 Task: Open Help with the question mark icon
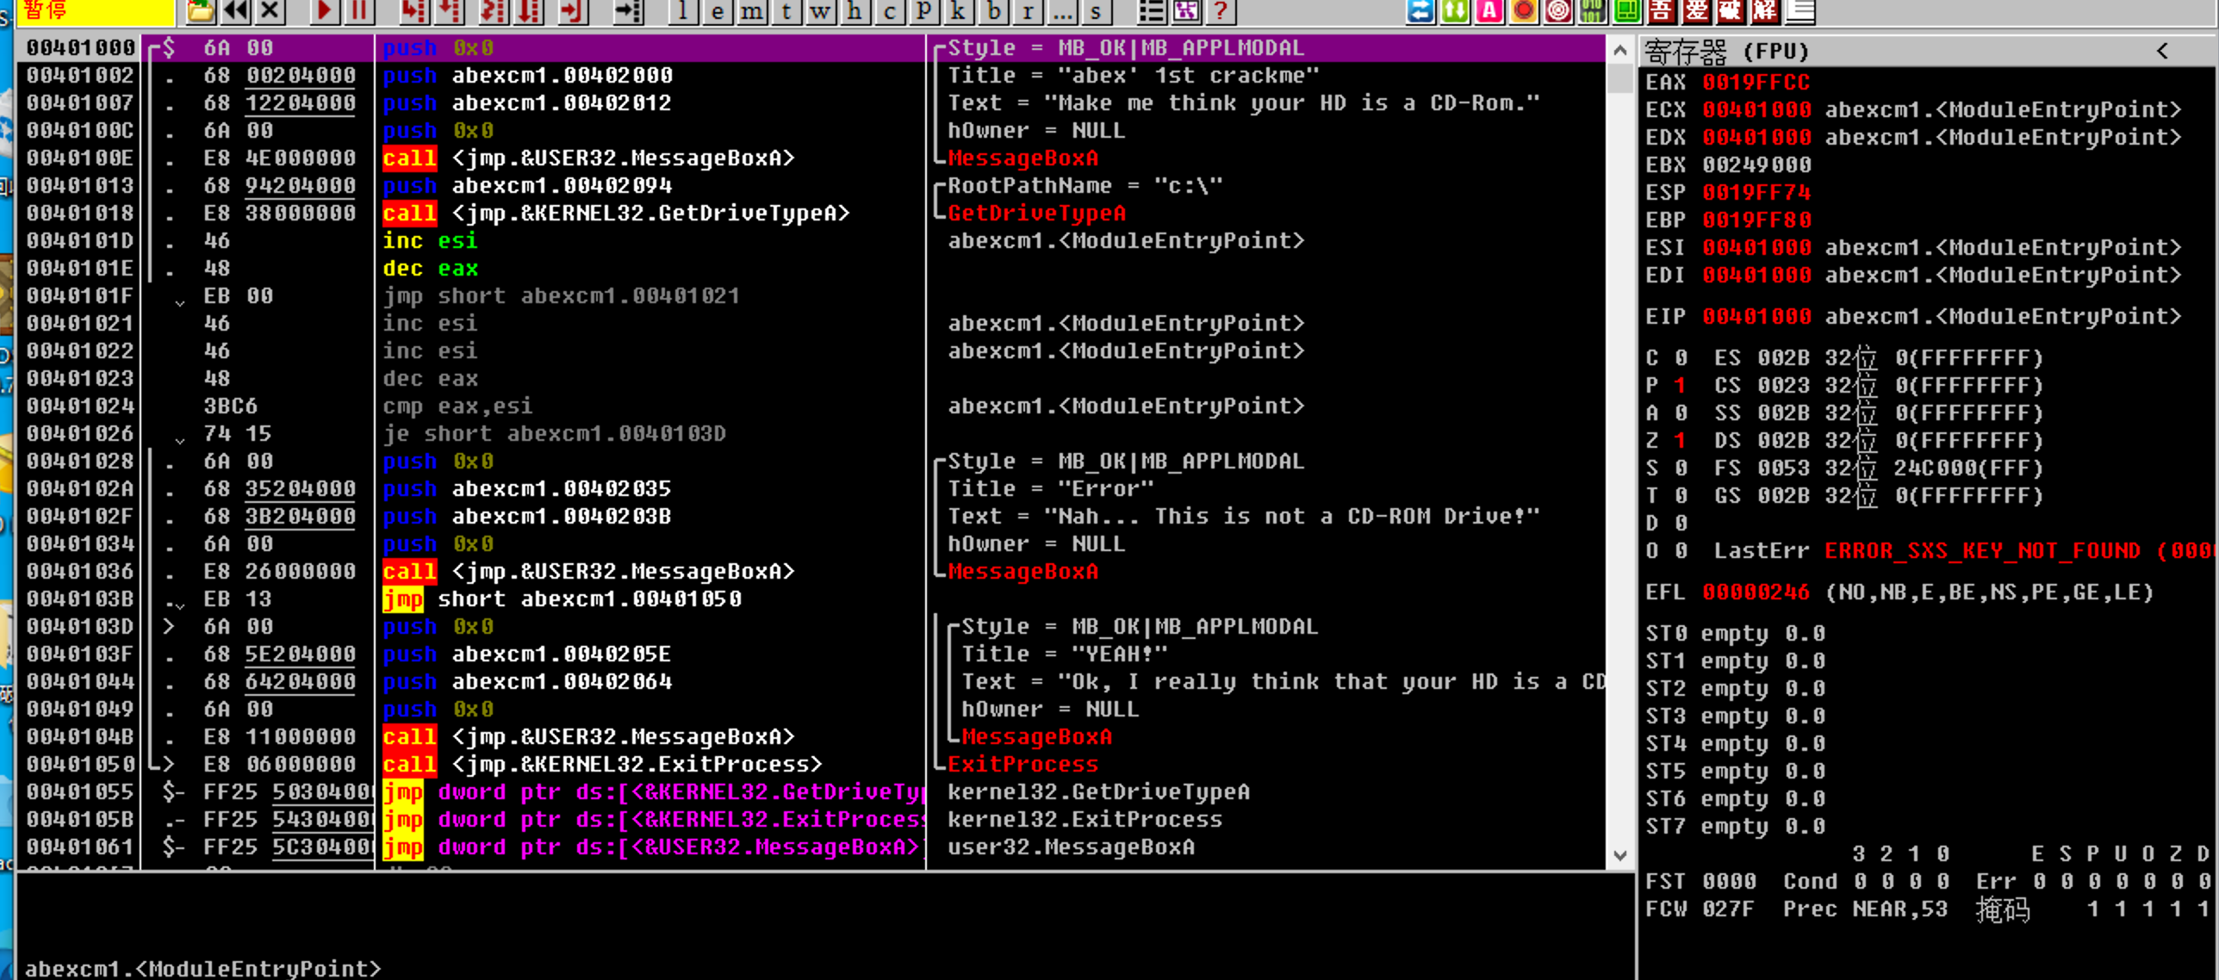tap(1221, 11)
